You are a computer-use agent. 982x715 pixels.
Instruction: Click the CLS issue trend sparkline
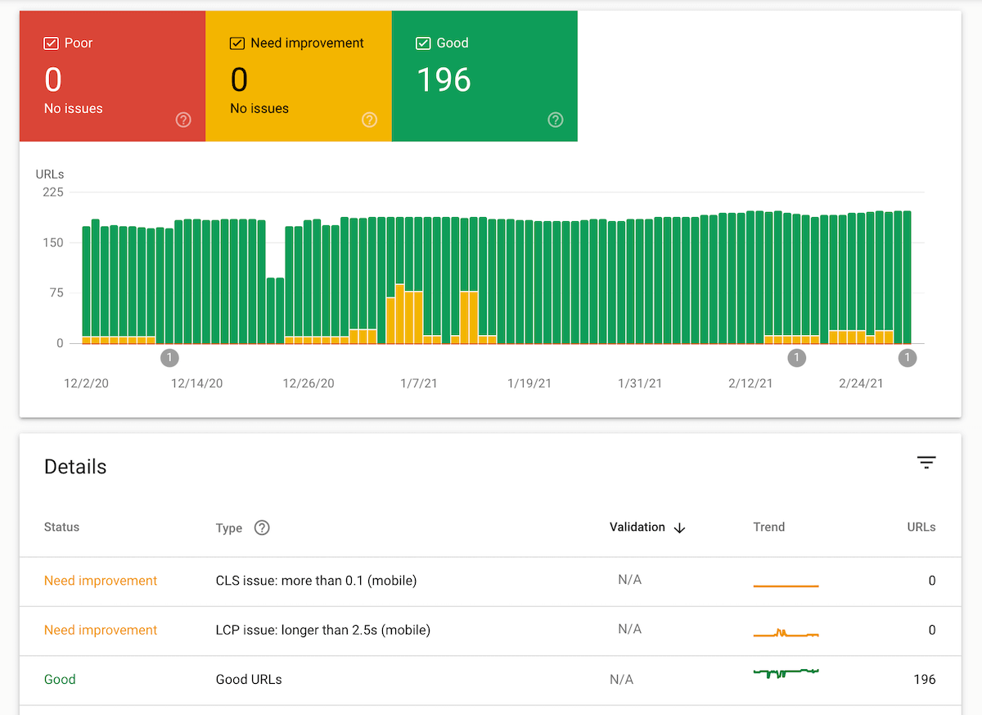786,585
